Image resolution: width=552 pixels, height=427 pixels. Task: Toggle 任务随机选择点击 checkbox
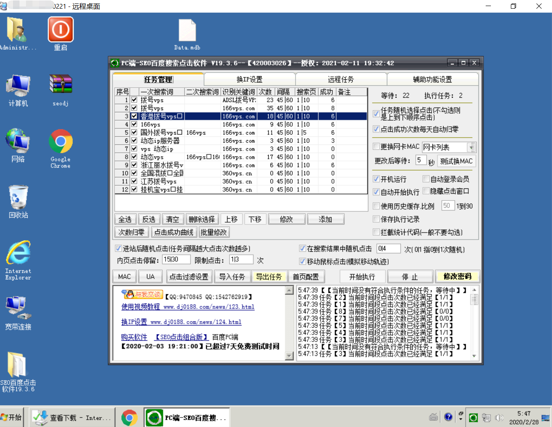(376, 114)
